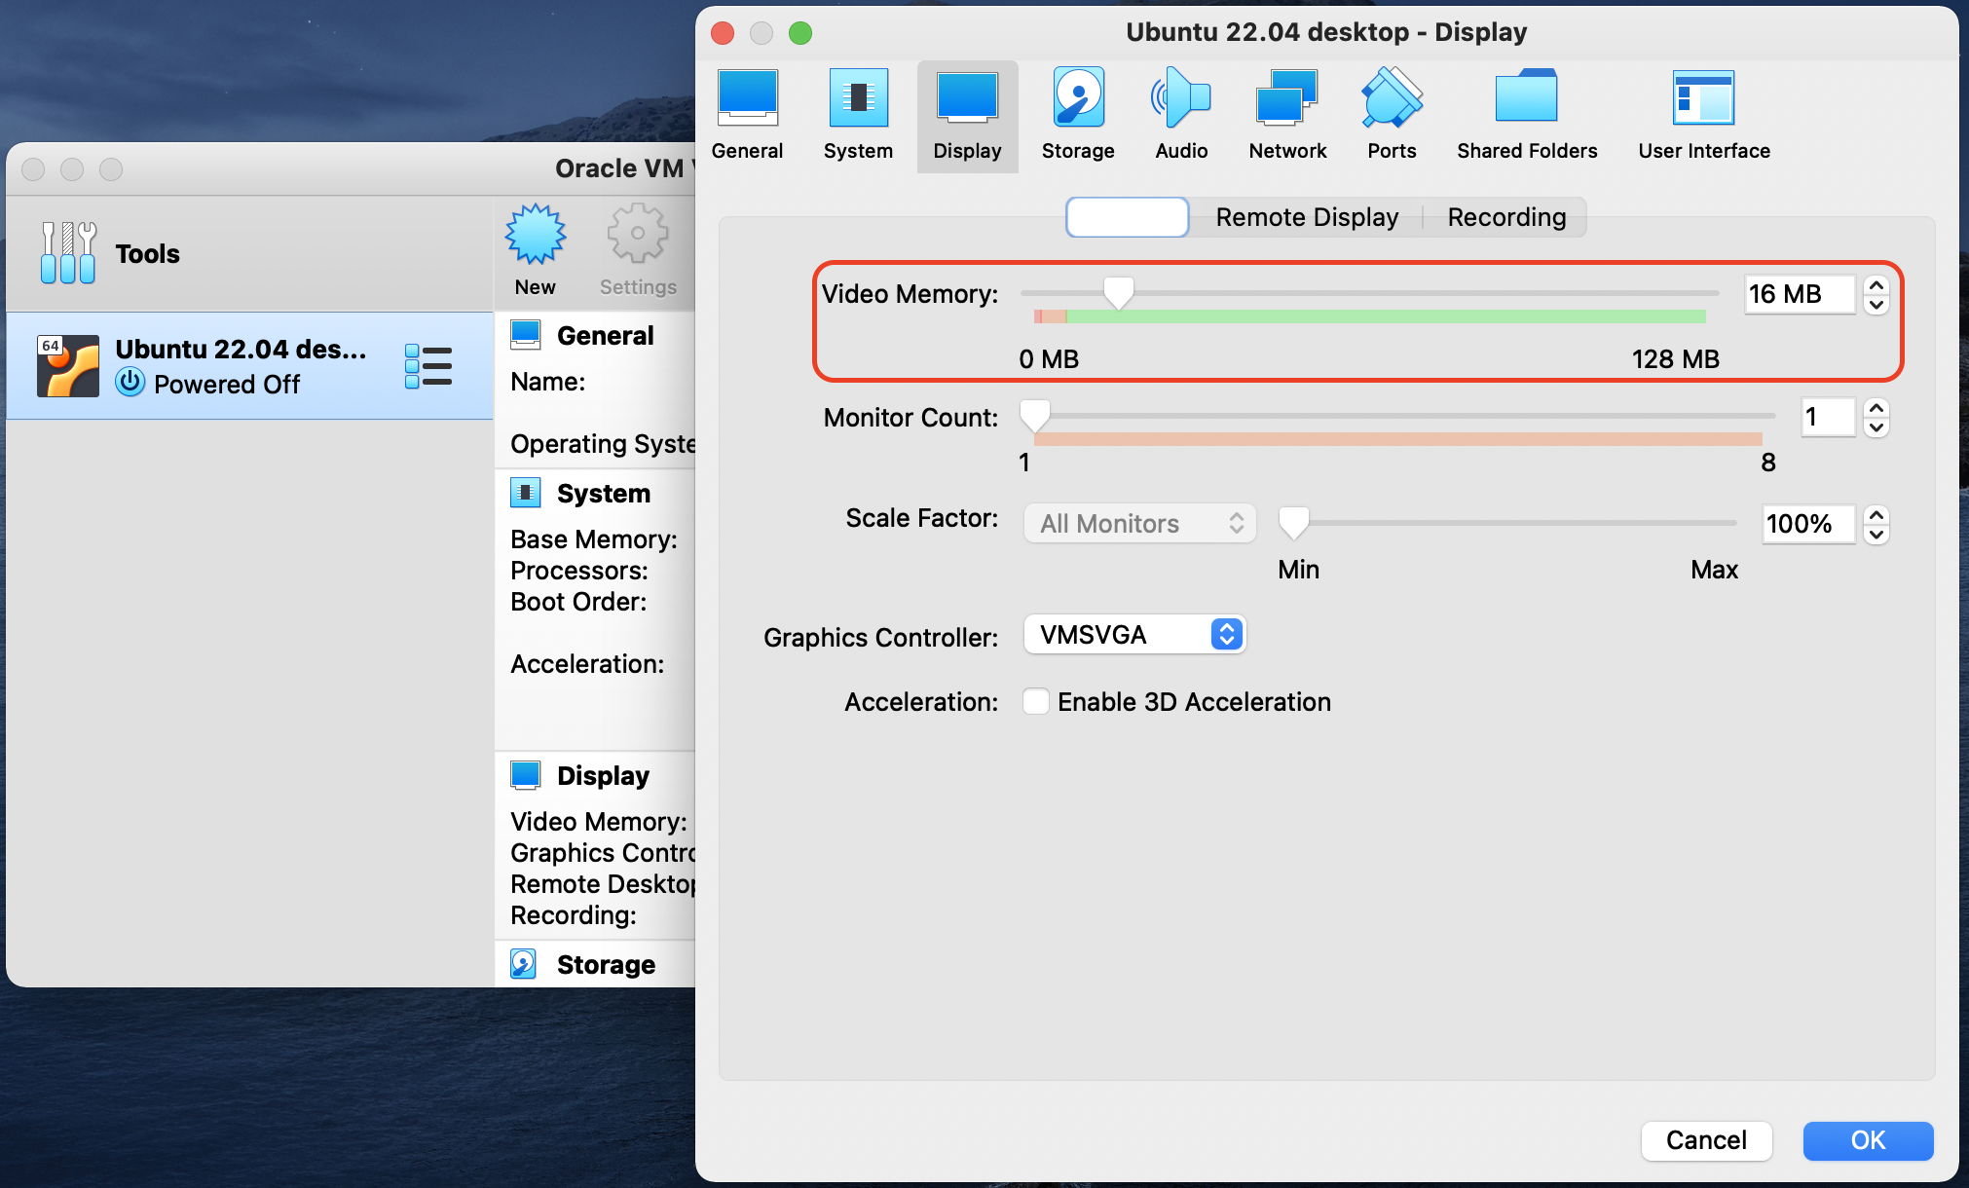Screen dimensions: 1969x1188
Task: Click the Video Memory slider handle
Action: click(1118, 292)
